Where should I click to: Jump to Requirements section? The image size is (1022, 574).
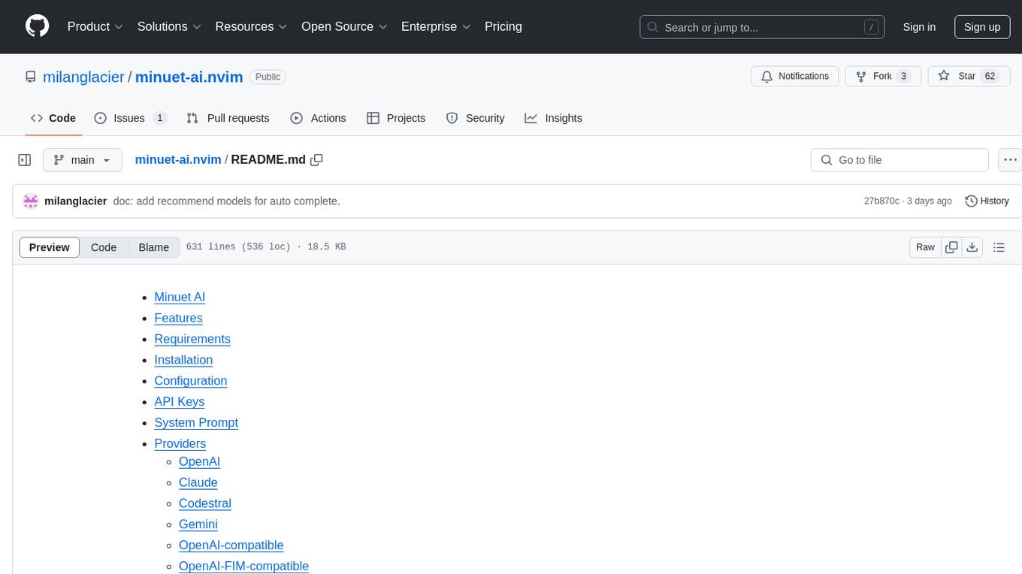pos(192,339)
